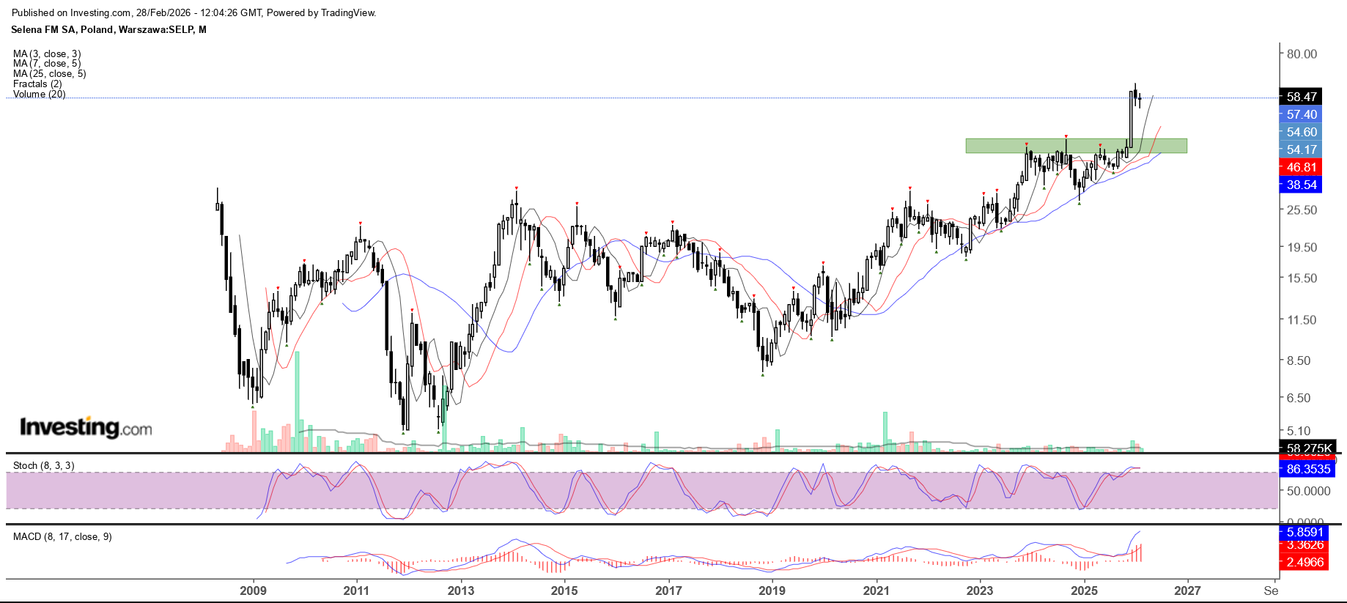
Task: Select the MA (7, close, 5) legend
Action: click(47, 64)
